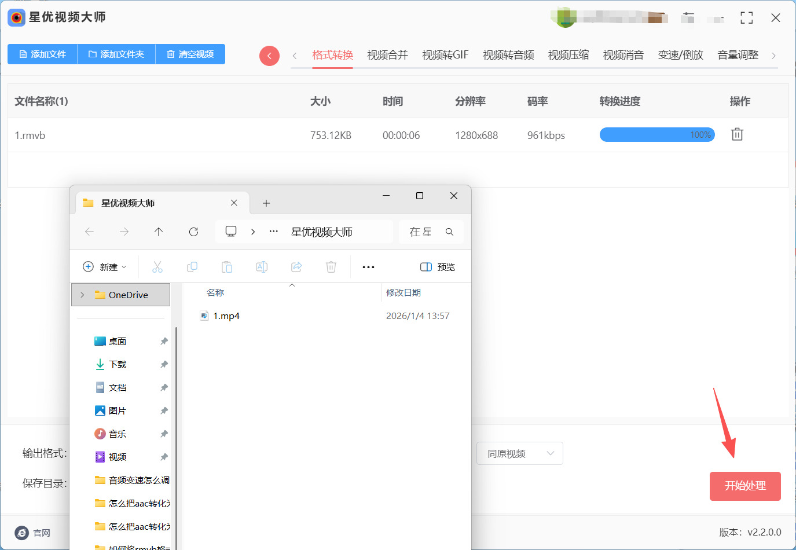Switch to the 视频压缩 tab
Image resolution: width=796 pixels, height=550 pixels.
568,55
